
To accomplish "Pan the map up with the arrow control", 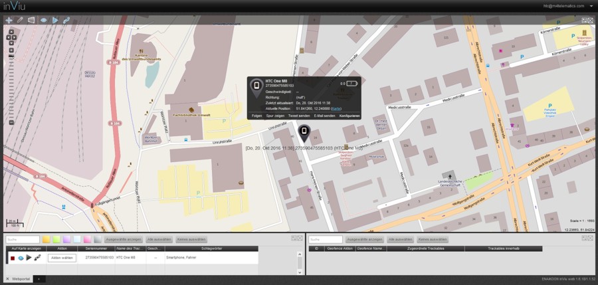I will tap(11, 32).
